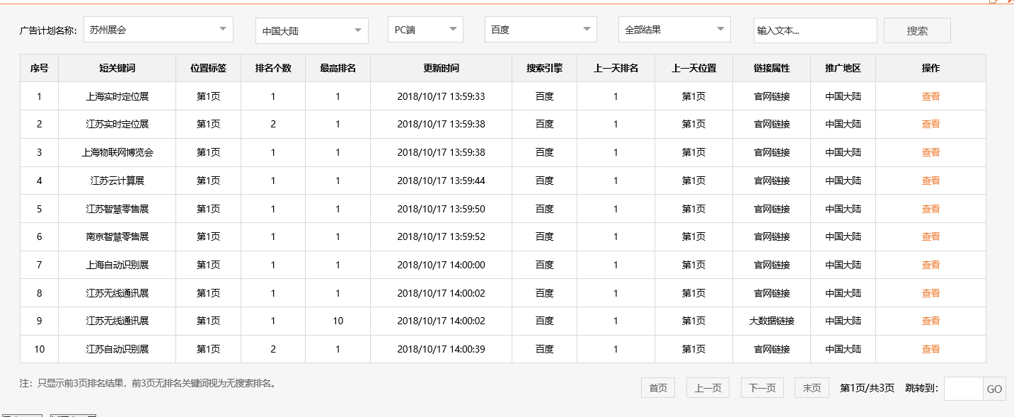Image resolution: width=1014 pixels, height=417 pixels.
Task: Expand the 中国大陆 region dropdown
Action: point(311,29)
